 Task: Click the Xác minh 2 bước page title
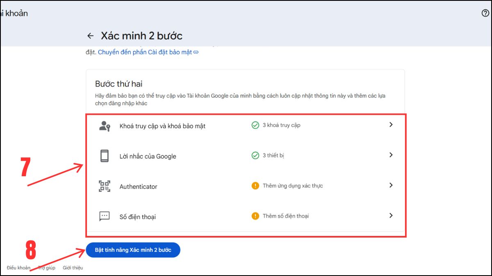click(x=141, y=36)
